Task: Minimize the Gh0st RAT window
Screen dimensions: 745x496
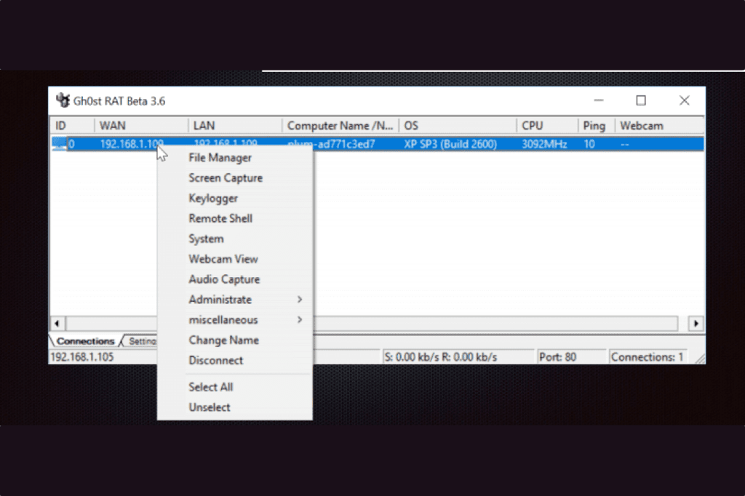Action: (599, 100)
